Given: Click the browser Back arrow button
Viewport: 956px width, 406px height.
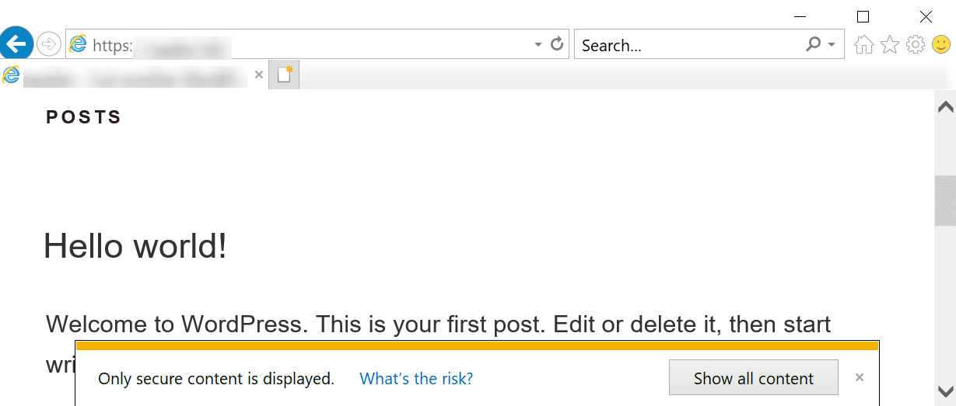Looking at the screenshot, I should 16,43.
